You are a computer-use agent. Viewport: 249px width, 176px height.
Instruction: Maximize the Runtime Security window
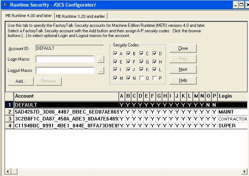(241, 5)
